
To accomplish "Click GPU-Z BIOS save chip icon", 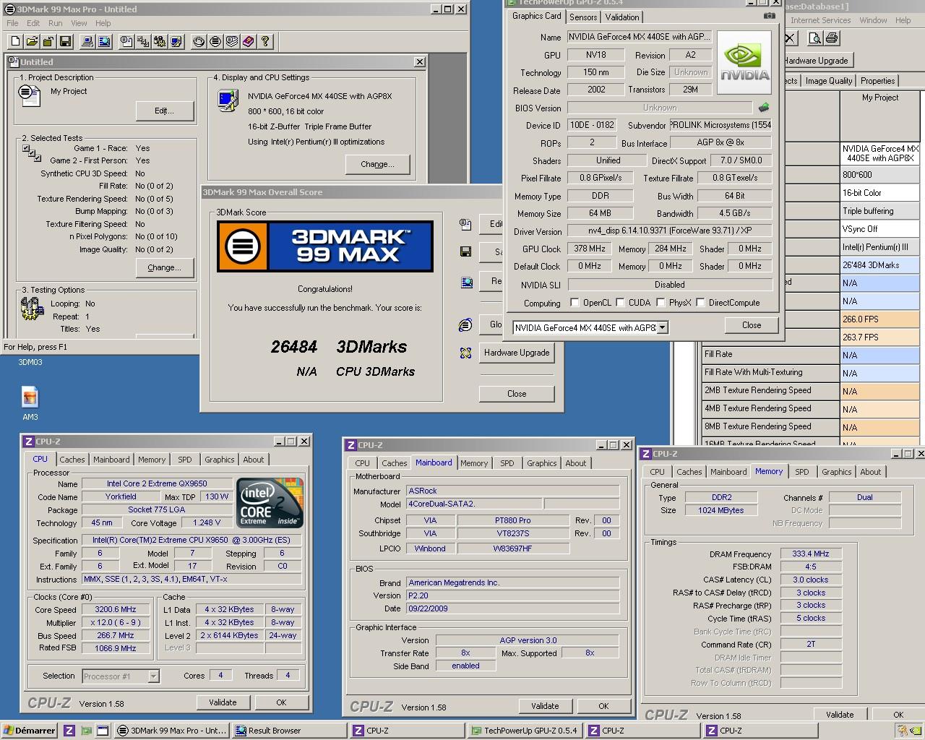I will point(764,108).
